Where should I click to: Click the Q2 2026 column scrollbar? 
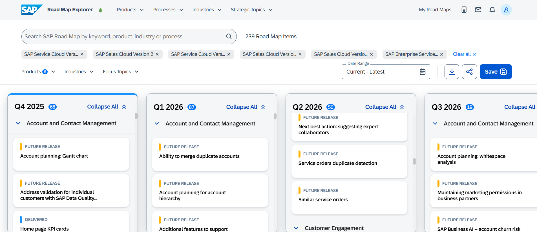pos(414,161)
